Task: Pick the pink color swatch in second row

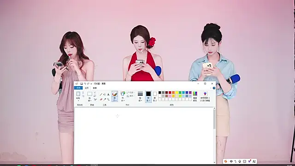Action: [x=170, y=96]
